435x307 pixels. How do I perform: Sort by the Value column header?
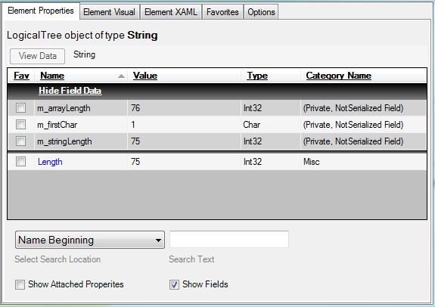pyautogui.click(x=145, y=76)
